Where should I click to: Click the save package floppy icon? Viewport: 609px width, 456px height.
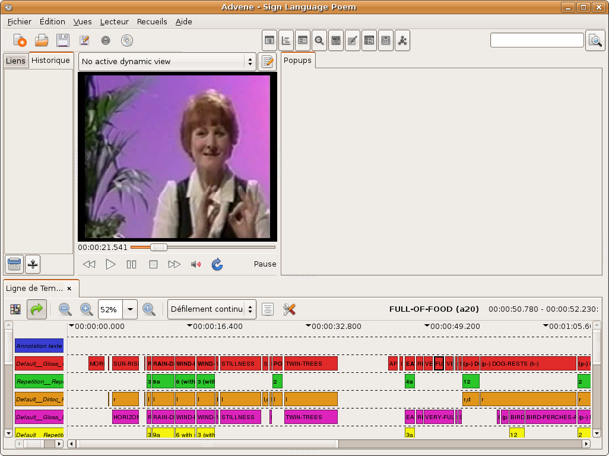(x=63, y=40)
